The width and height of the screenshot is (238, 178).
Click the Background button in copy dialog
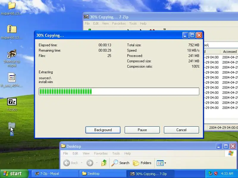[103, 130]
